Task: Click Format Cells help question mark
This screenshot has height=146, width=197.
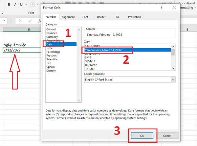Action: [162, 8]
